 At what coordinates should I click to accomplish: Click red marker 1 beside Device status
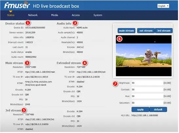click(28, 23)
